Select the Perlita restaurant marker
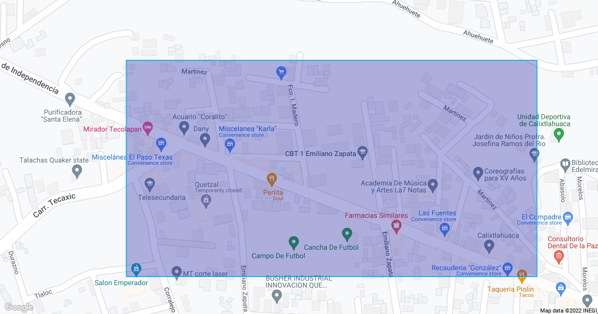The height and width of the screenshot is (314, 598). tap(272, 179)
